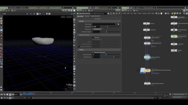
Task: Enable the Detangle checkbox
Action: [x=93, y=38]
